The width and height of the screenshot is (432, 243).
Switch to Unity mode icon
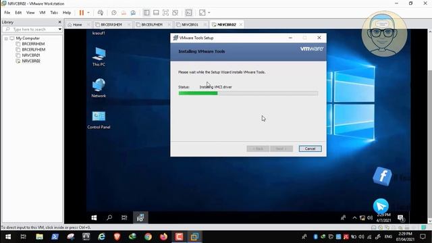coord(175,13)
